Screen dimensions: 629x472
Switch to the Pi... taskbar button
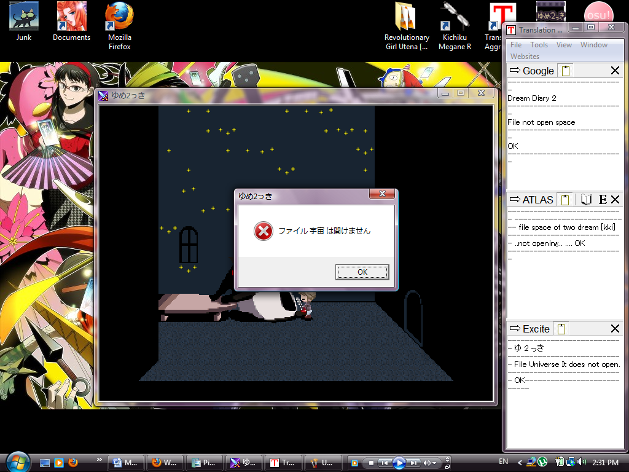(204, 463)
